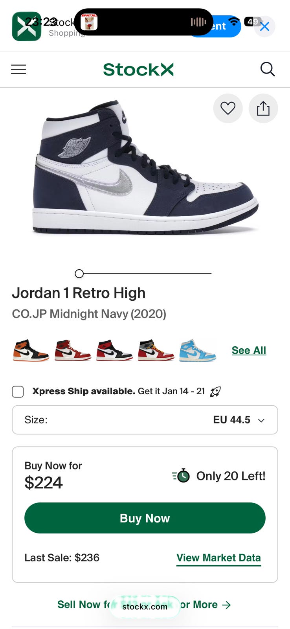Select the orange Shattered Backboard thumbnail
Image resolution: width=290 pixels, height=629 pixels.
[x=31, y=350]
